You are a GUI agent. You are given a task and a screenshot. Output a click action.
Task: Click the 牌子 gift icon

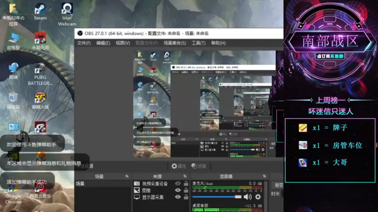pos(303,128)
